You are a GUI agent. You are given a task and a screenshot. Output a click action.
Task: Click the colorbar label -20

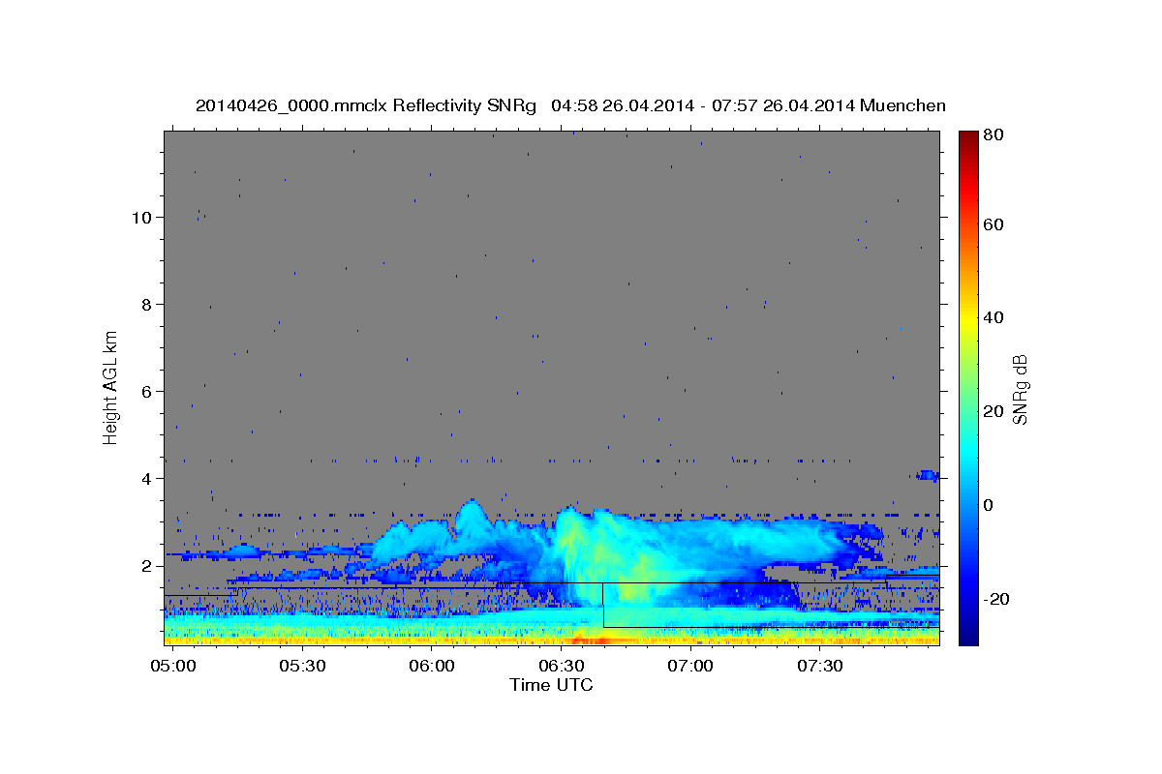pos(998,599)
